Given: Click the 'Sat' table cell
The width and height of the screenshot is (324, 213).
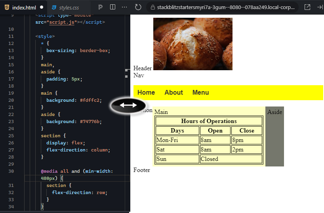Looking at the screenshot, I should (177, 149).
